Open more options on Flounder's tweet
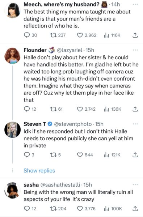 click(135, 50)
